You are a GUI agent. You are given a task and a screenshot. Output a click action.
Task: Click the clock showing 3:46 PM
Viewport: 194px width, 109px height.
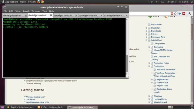tap(171, 2)
